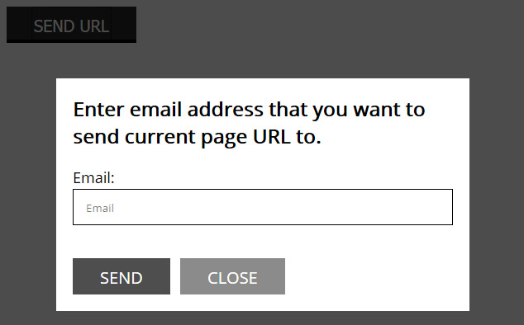This screenshot has width=524, height=325.
Task: Activate the dark gray SEND button
Action: (x=121, y=276)
